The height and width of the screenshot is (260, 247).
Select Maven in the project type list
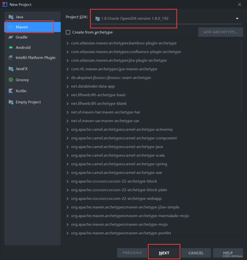[x=33, y=27]
